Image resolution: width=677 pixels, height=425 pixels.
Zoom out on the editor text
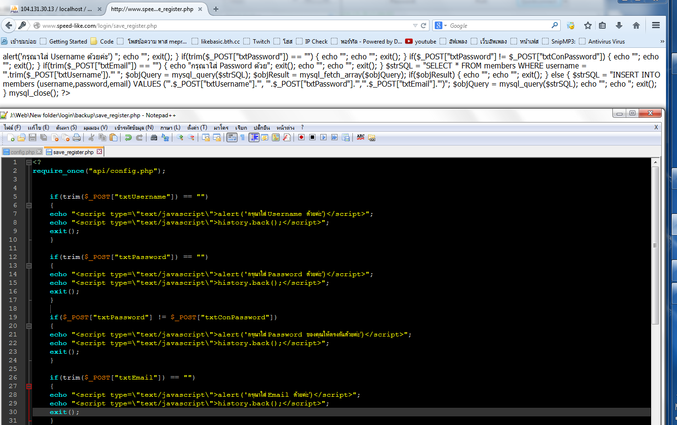pyautogui.click(x=191, y=138)
